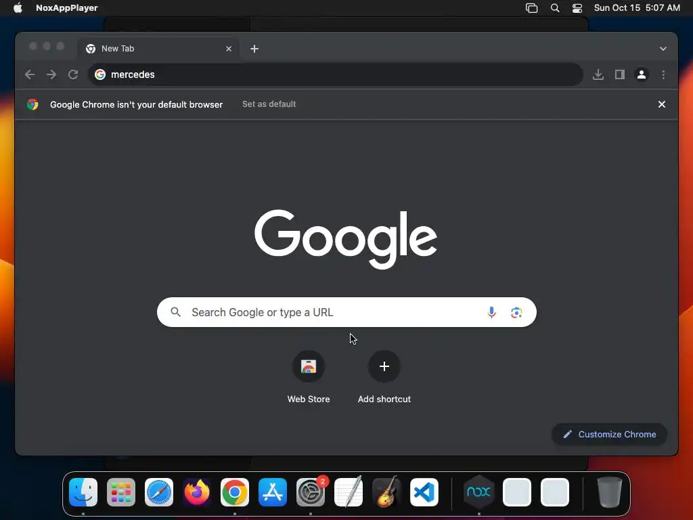This screenshot has width=693, height=520.
Task: Open Stage Manager icon in menu bar
Action: pyautogui.click(x=531, y=8)
